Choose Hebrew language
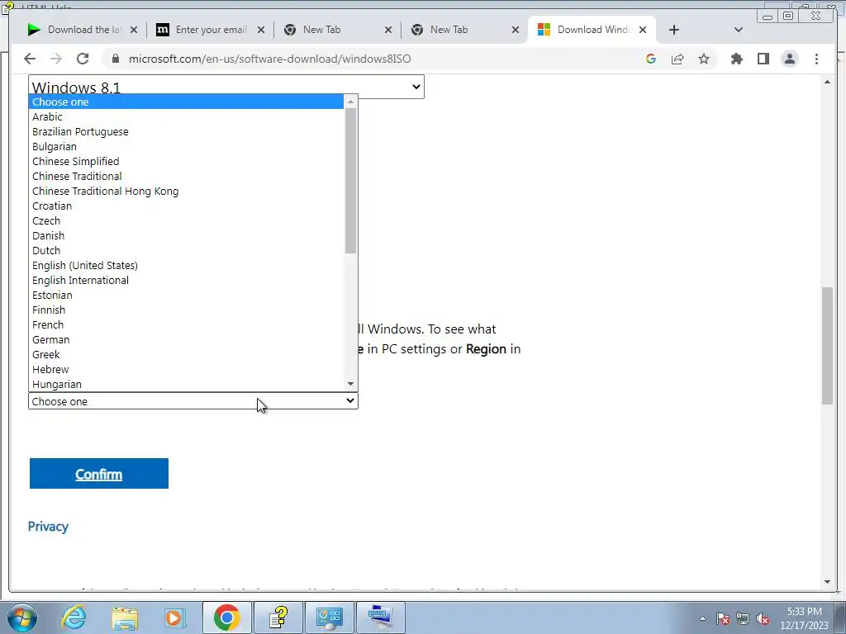 (x=186, y=369)
